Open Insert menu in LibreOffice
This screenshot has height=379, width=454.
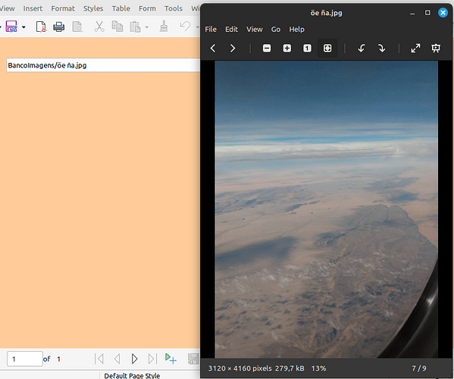[x=33, y=8]
